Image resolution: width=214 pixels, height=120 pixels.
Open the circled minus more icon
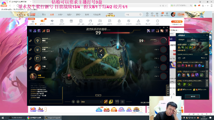click(x=157, y=21)
